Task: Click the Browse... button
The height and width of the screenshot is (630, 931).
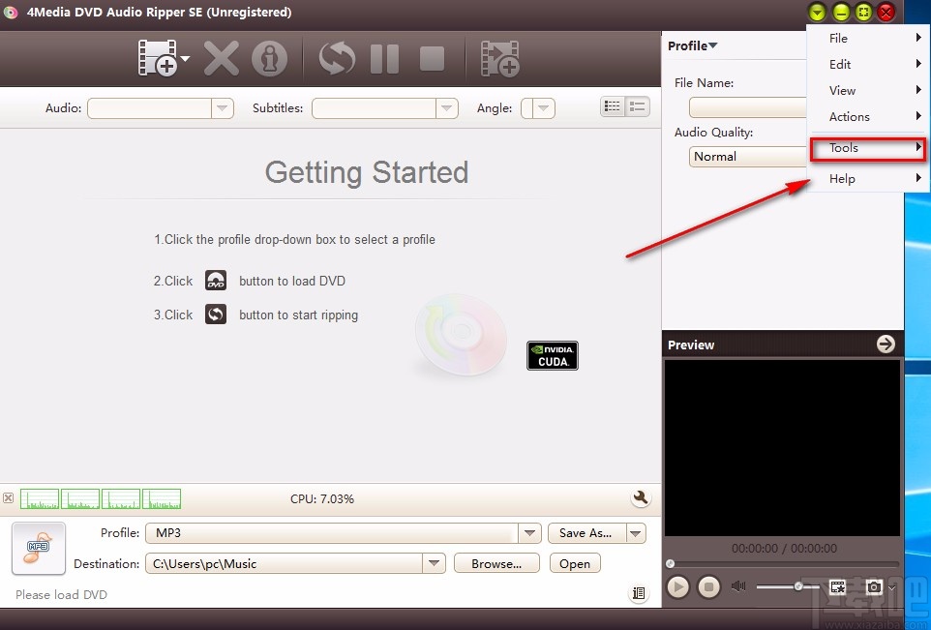Action: [496, 563]
